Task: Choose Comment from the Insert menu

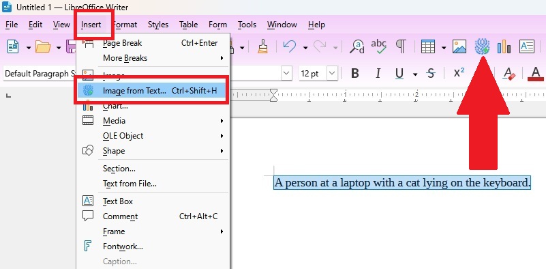Action: point(153,216)
